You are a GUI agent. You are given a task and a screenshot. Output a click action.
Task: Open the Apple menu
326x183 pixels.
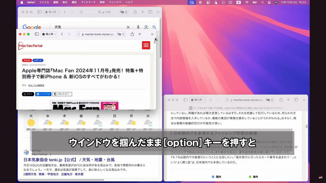[22, 2]
